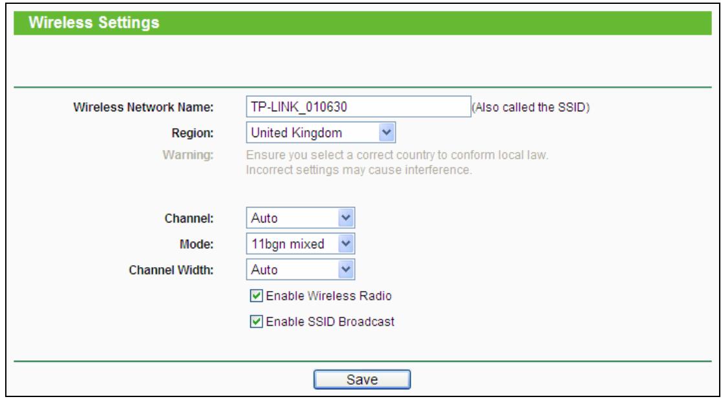Click the 'Enable SSID Broadcast' label text

[330, 322]
